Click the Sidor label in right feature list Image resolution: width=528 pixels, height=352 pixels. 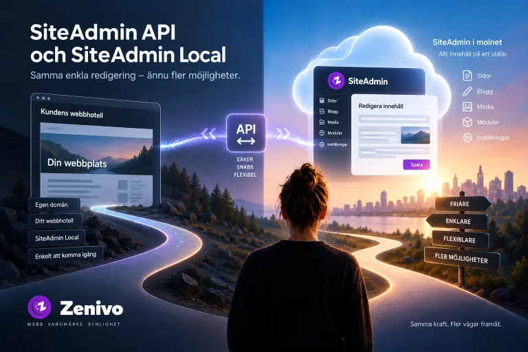(x=483, y=76)
